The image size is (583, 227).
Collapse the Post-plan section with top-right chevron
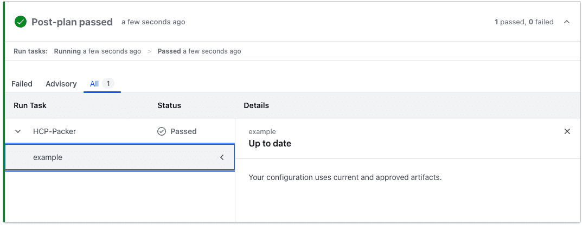[567, 22]
